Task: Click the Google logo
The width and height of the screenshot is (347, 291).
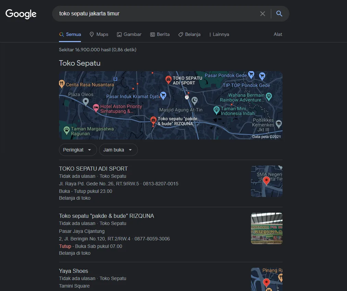Action: point(21,14)
